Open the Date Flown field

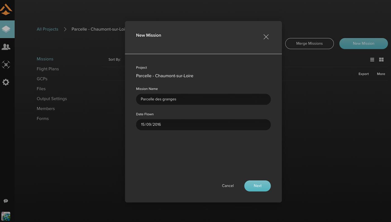(203, 125)
